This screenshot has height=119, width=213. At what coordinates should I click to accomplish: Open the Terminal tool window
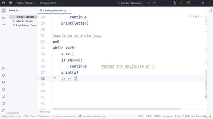3,96
